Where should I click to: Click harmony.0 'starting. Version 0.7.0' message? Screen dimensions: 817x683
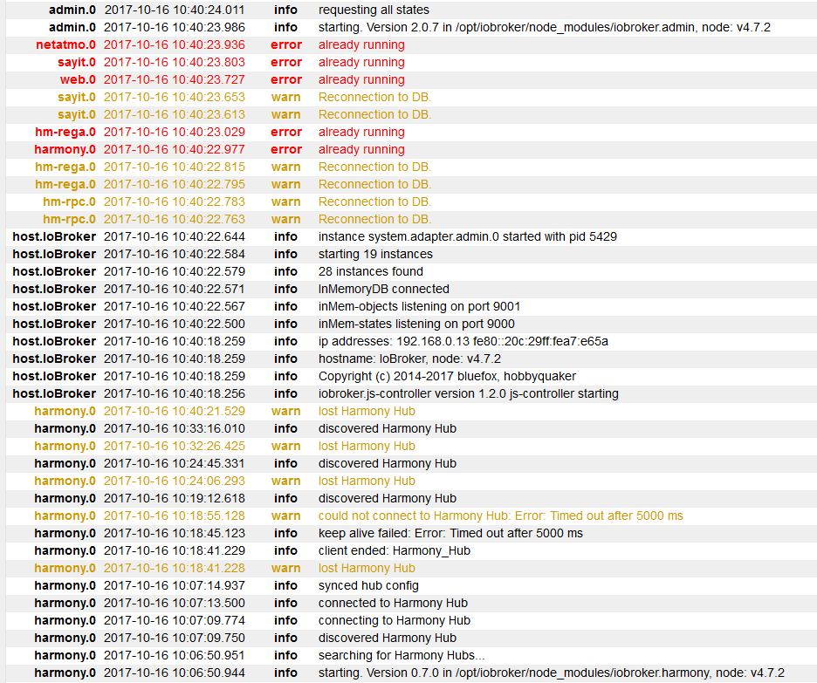[x=552, y=673]
